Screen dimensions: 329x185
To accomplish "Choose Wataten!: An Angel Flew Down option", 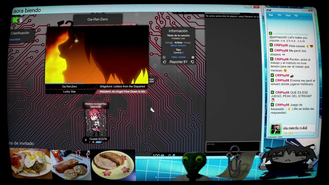I will (122, 91).
